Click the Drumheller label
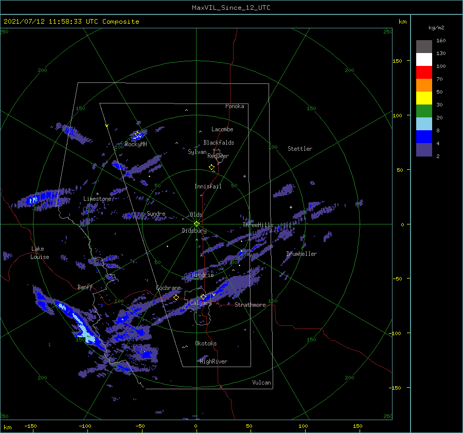The image size is (463, 433). tap(301, 254)
